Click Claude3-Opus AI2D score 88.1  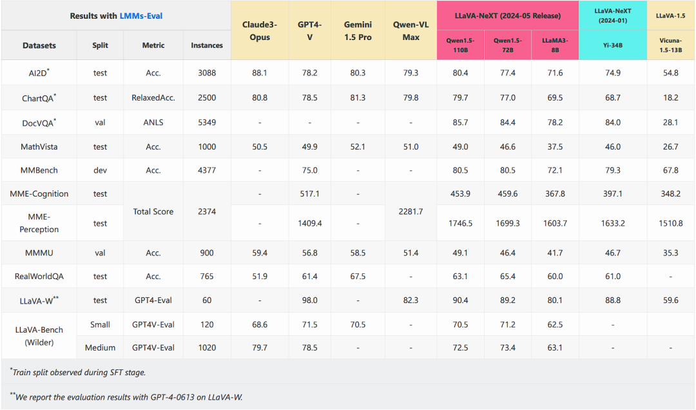[x=260, y=73]
